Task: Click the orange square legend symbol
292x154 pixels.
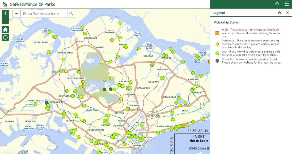Action: pos(217,33)
